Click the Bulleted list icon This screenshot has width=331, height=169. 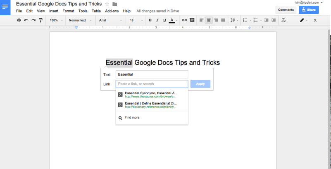click(x=256, y=20)
